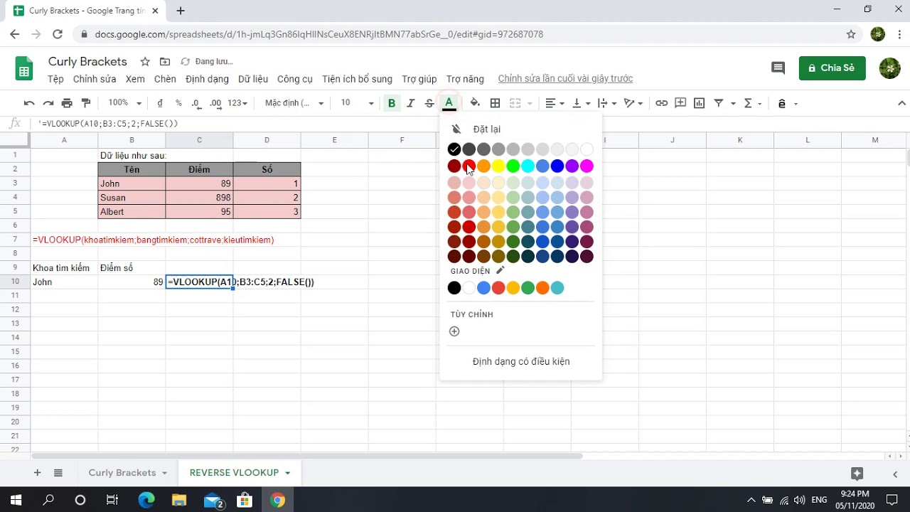Click the Google account avatar
The height and width of the screenshot is (512, 910).
pyautogui.click(x=890, y=68)
